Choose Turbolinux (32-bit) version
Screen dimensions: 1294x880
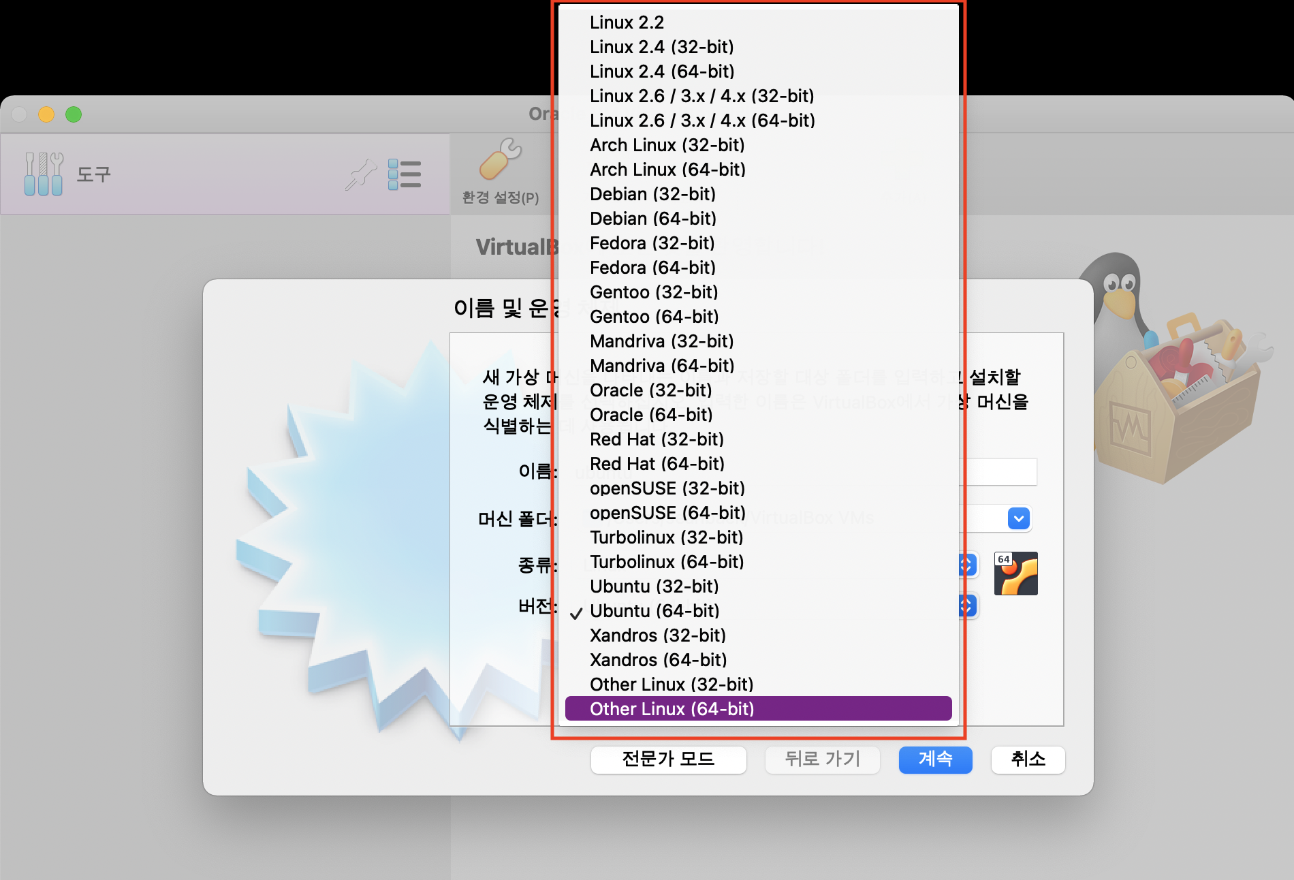click(758, 537)
